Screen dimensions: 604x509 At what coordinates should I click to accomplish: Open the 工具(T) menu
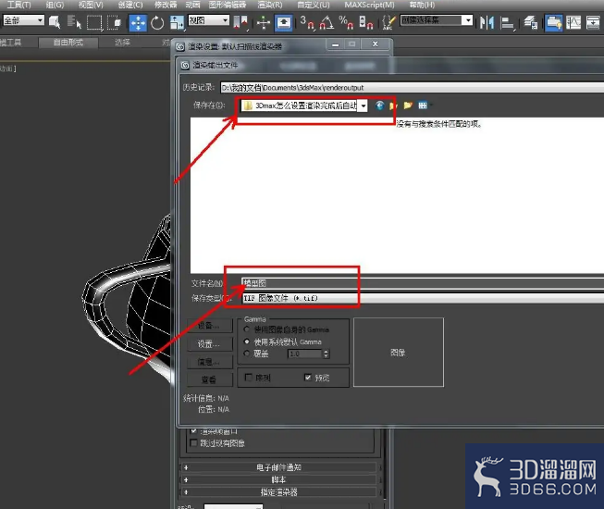click(18, 5)
